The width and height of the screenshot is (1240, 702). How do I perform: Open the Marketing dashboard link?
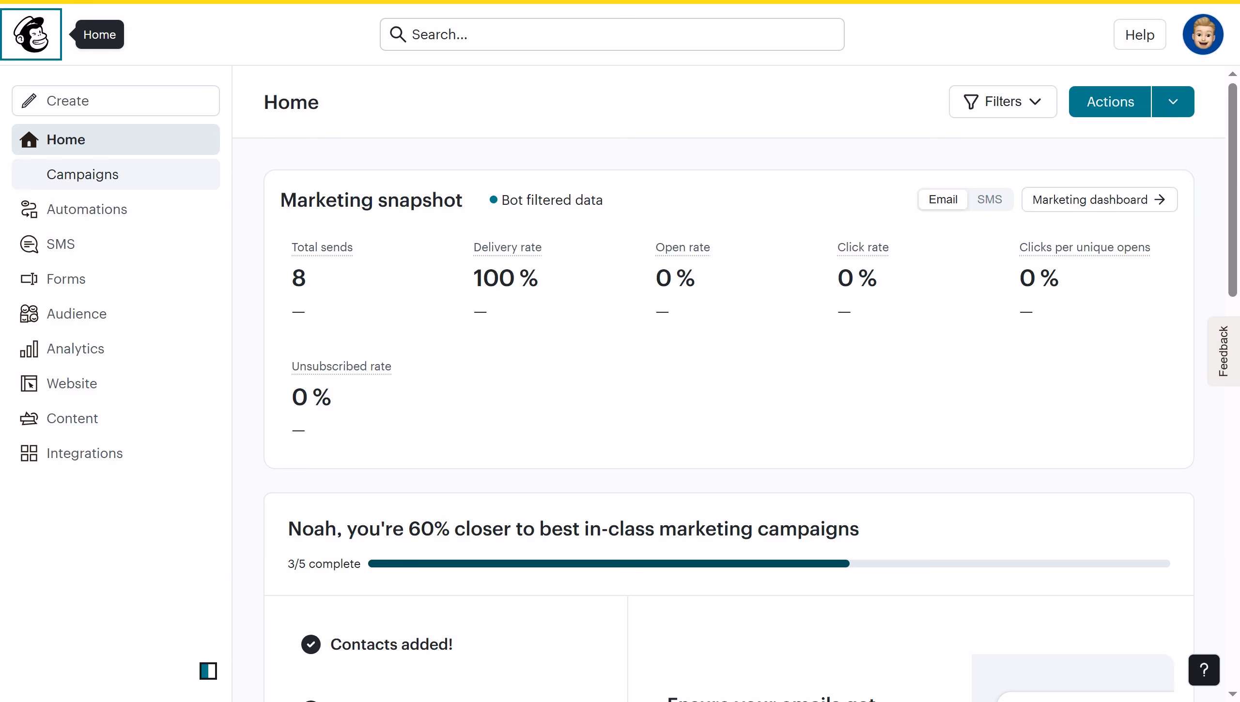(x=1100, y=199)
